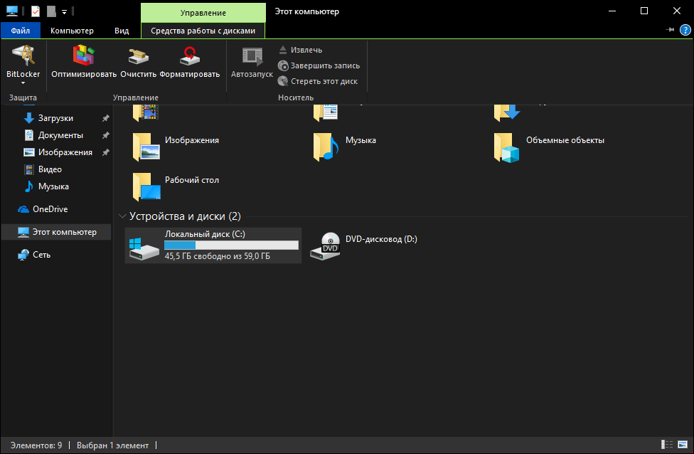Screen dimensions: 694x454
Task: Click pin icon beside Загрузки
Action: pos(105,118)
